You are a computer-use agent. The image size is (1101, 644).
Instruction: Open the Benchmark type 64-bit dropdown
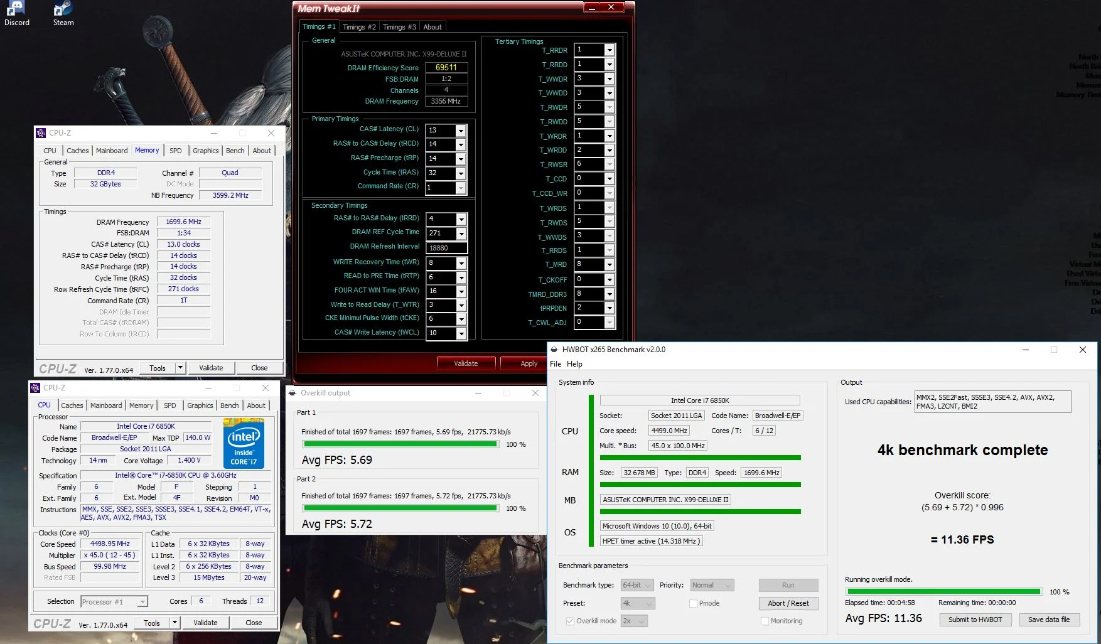[637, 585]
